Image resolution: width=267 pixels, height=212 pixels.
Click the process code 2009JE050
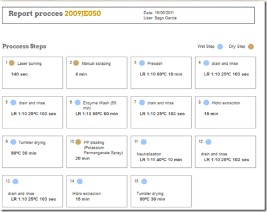tap(83, 14)
